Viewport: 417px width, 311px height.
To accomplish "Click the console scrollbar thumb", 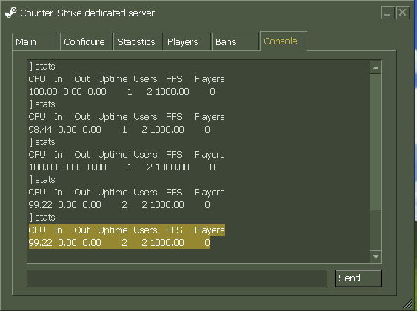I will point(376,230).
